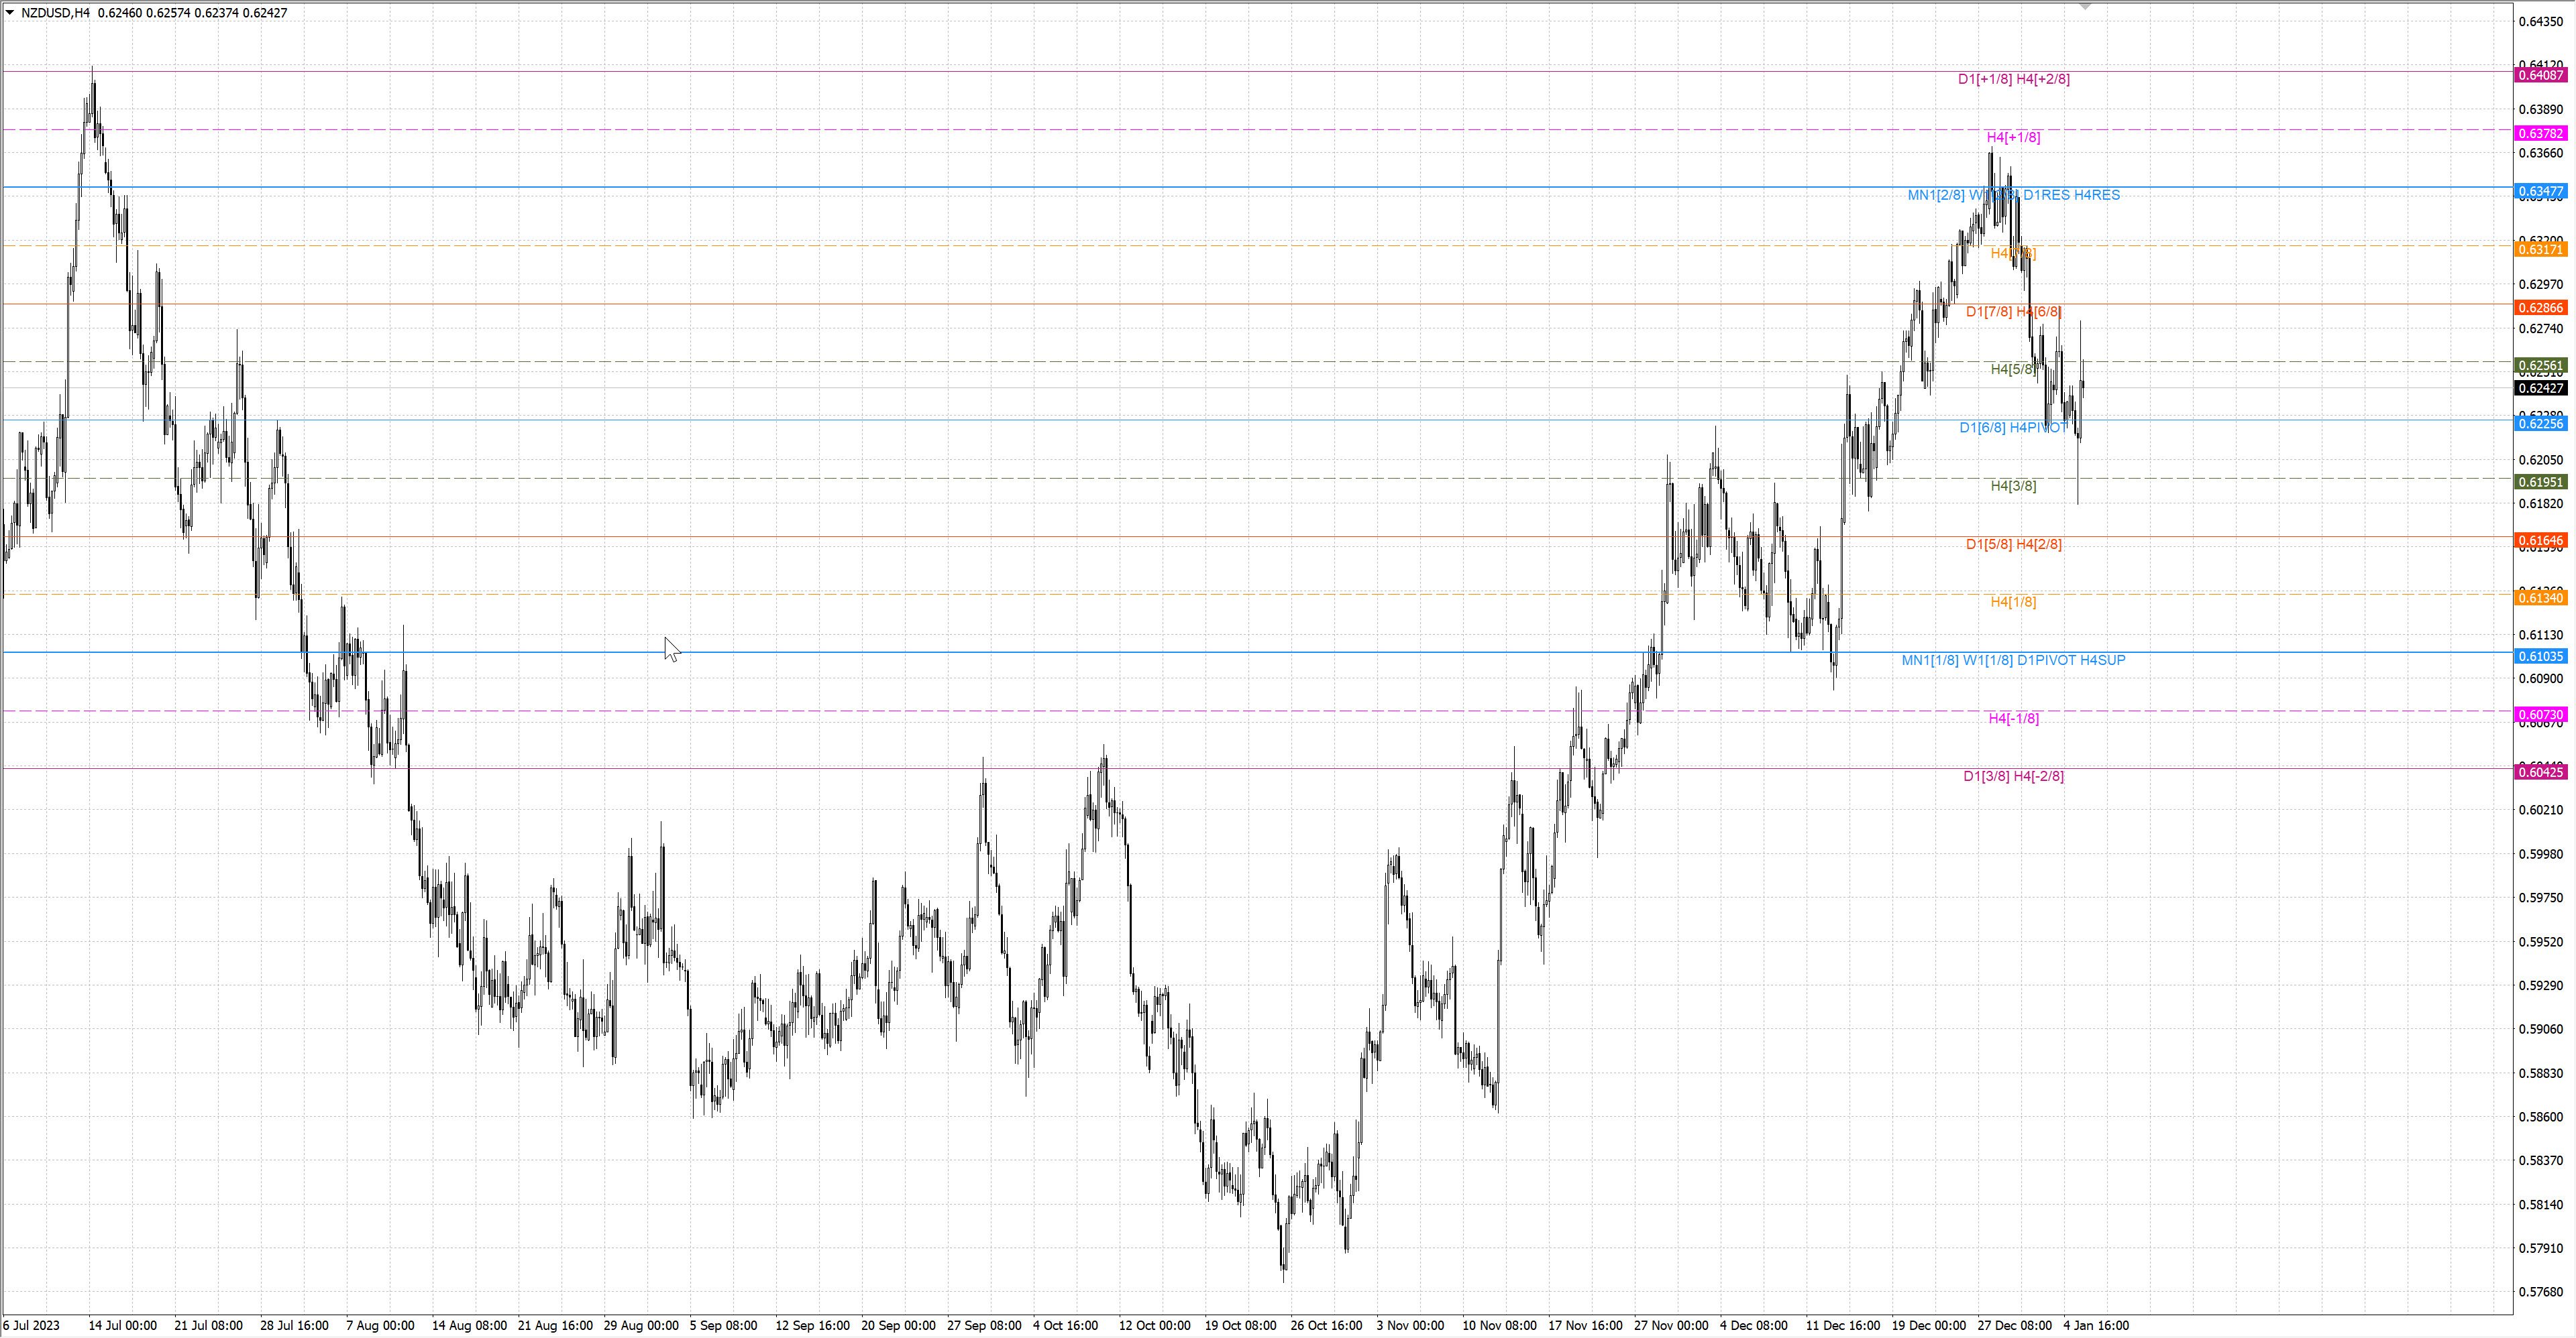Click the 0.61035 blue price tag
The width and height of the screenshot is (2576, 1338).
click(2540, 656)
